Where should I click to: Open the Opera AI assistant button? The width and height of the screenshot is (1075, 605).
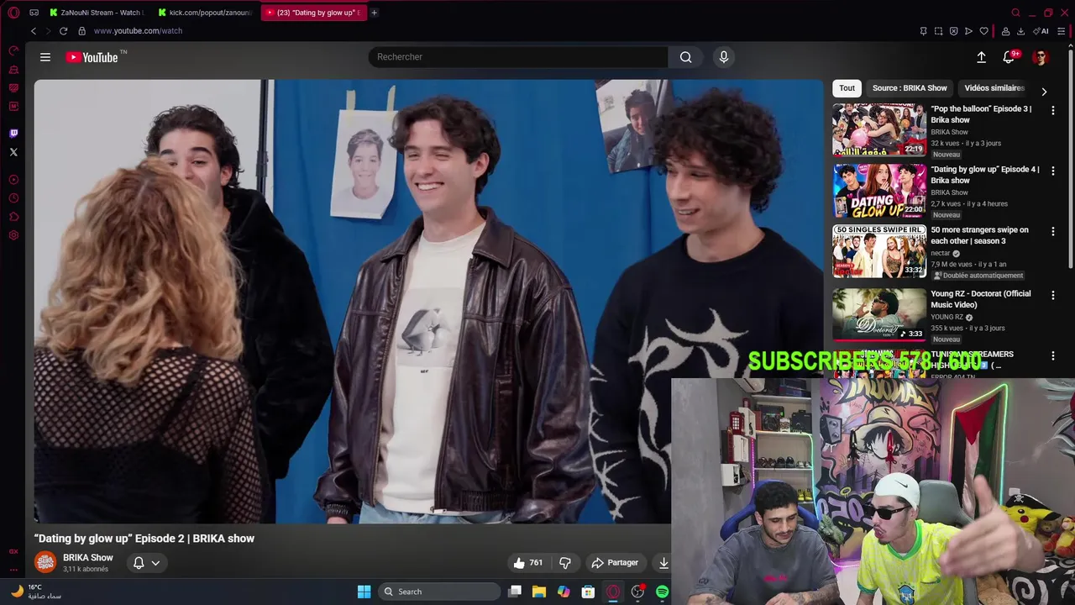[x=1041, y=31]
